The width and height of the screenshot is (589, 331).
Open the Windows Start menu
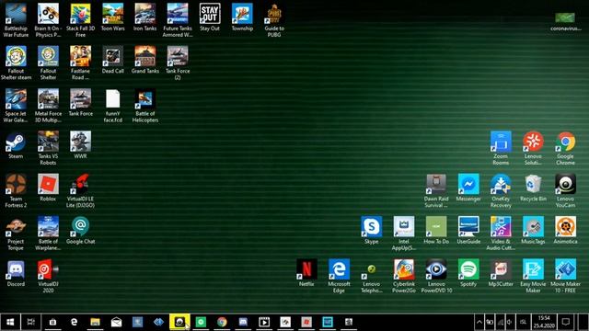coord(10,322)
